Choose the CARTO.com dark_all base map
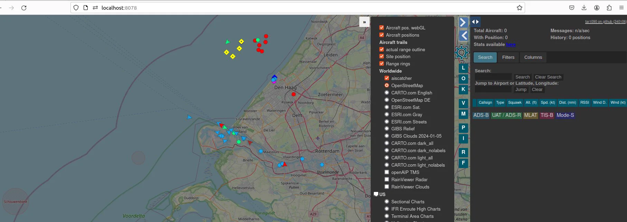 click(387, 143)
